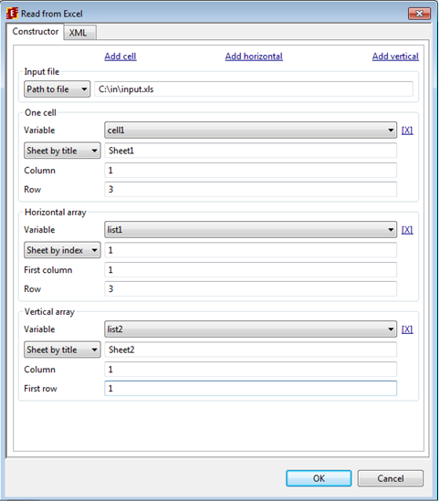Edit the Horizontal array sheet index field
Screen dimensions: 440x501
(251, 250)
